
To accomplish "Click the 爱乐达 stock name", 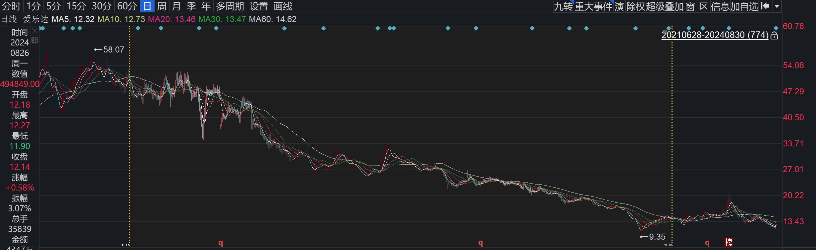I will pos(36,19).
